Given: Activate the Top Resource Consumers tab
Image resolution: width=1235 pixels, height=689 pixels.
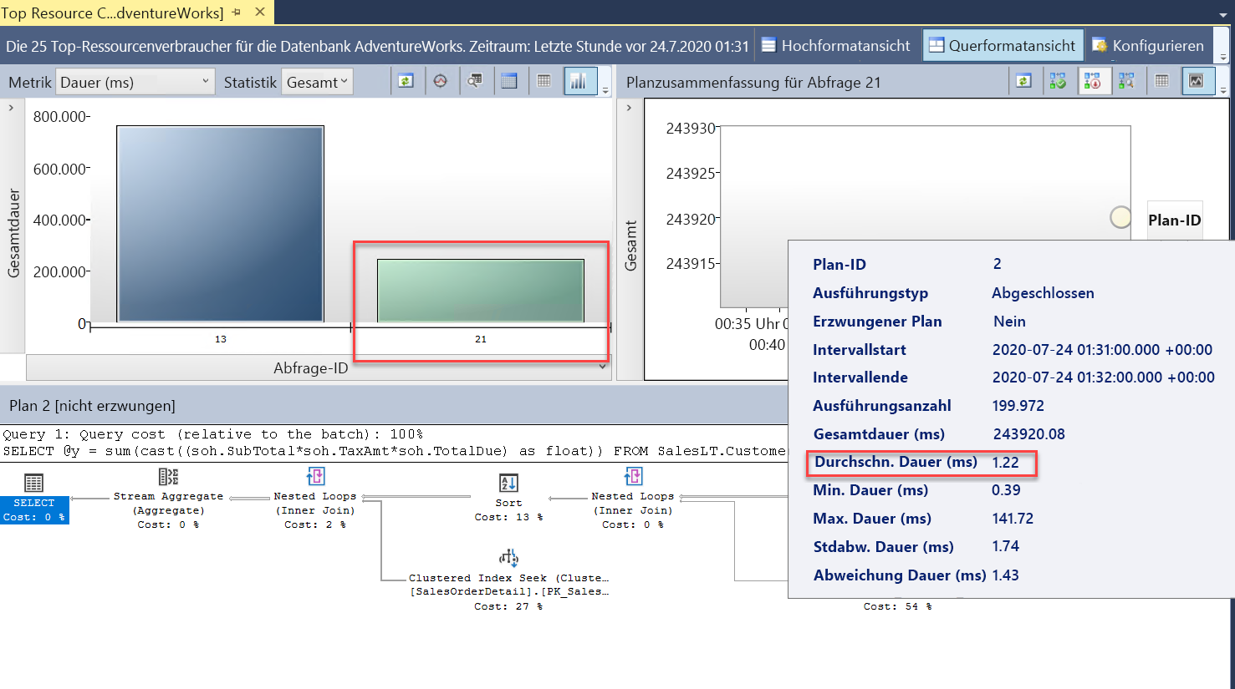Looking at the screenshot, I should pyautogui.click(x=113, y=13).
